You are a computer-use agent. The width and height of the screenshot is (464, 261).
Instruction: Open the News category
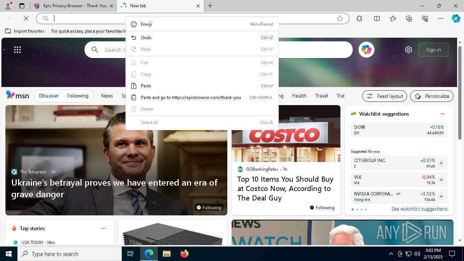click(x=107, y=96)
